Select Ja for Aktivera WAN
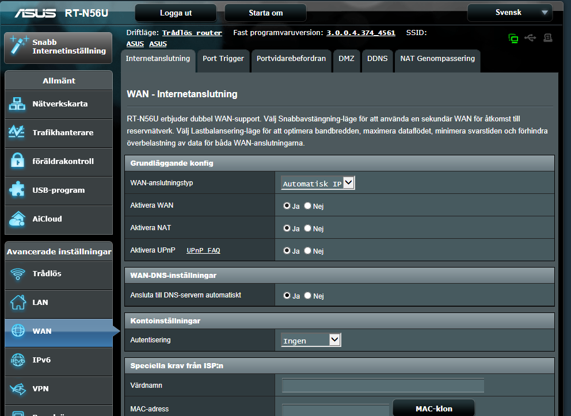The height and width of the screenshot is (416, 571). coord(287,205)
